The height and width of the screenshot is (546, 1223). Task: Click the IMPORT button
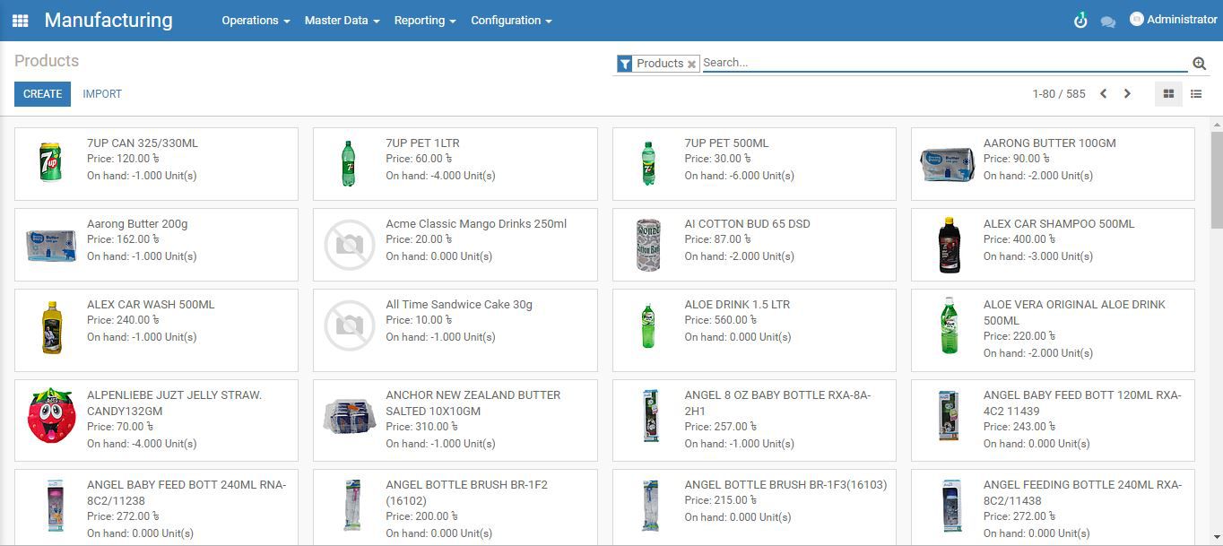point(102,94)
